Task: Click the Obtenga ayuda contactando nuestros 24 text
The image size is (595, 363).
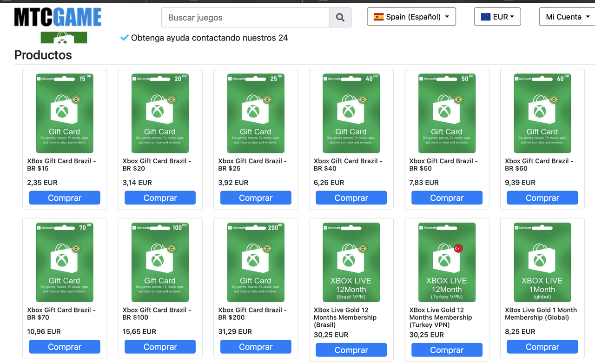Action: click(210, 38)
